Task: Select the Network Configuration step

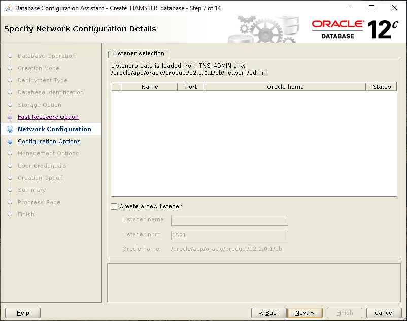Action: [54, 129]
